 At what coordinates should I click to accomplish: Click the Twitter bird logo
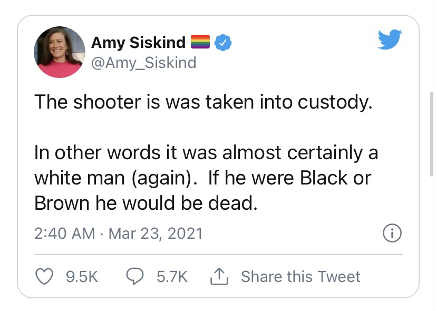point(390,40)
